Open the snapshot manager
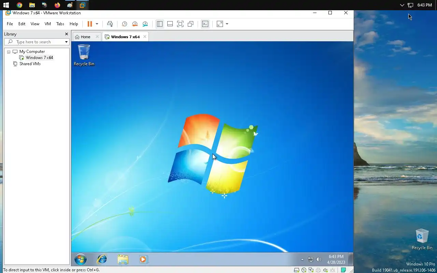Screen dimensions: 437x273 point(145,24)
